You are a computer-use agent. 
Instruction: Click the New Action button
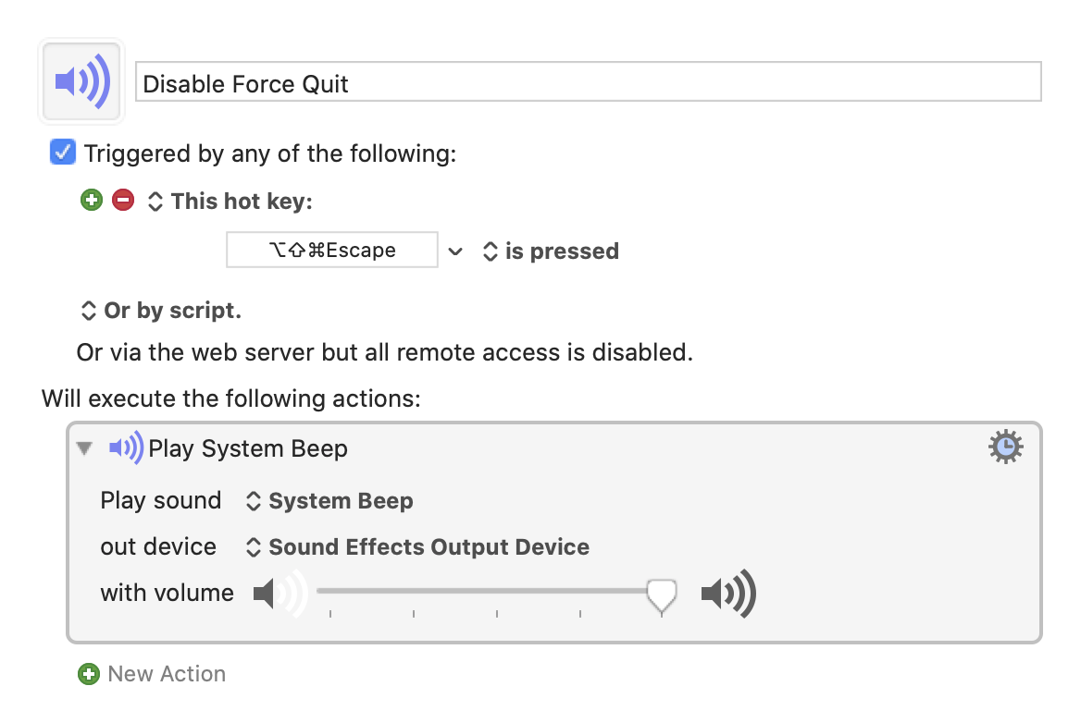tap(167, 674)
